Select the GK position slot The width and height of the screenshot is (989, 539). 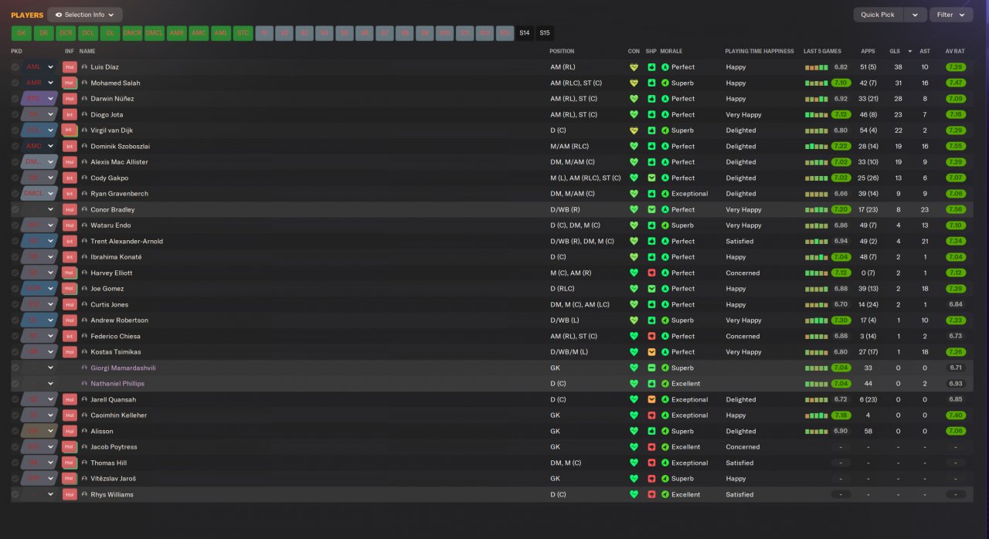click(x=21, y=33)
